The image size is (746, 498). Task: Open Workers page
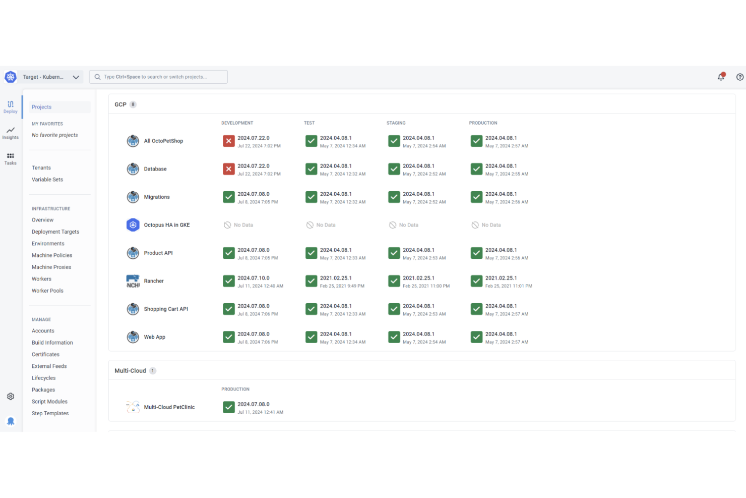(x=41, y=279)
